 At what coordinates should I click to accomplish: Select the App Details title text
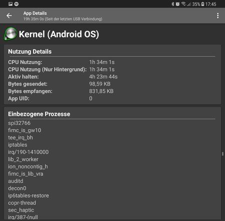point(35,13)
